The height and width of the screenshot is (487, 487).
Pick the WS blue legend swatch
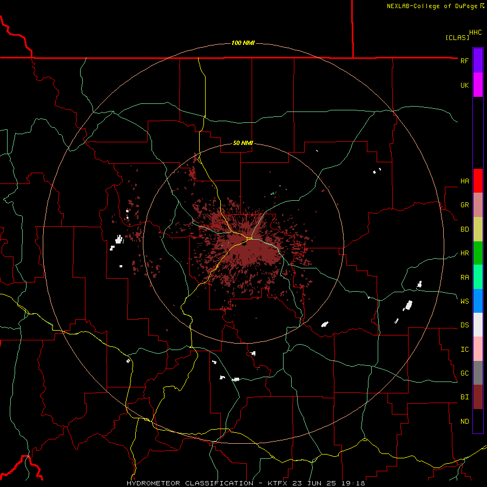click(x=478, y=301)
